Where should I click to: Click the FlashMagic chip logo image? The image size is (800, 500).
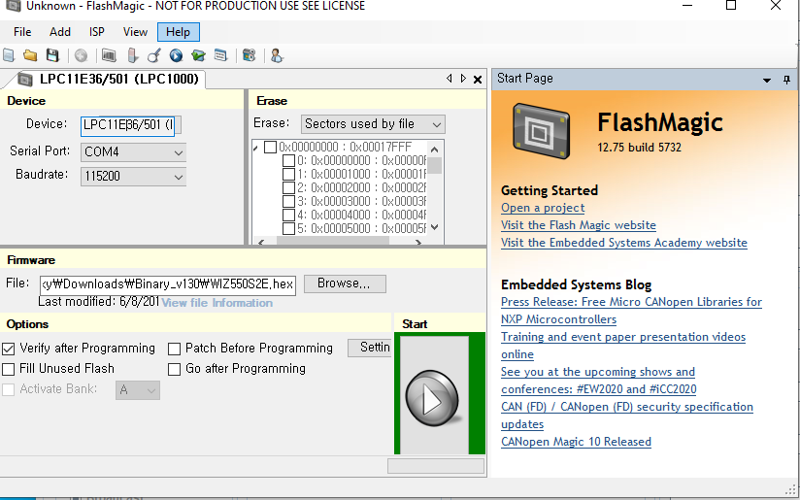click(541, 131)
